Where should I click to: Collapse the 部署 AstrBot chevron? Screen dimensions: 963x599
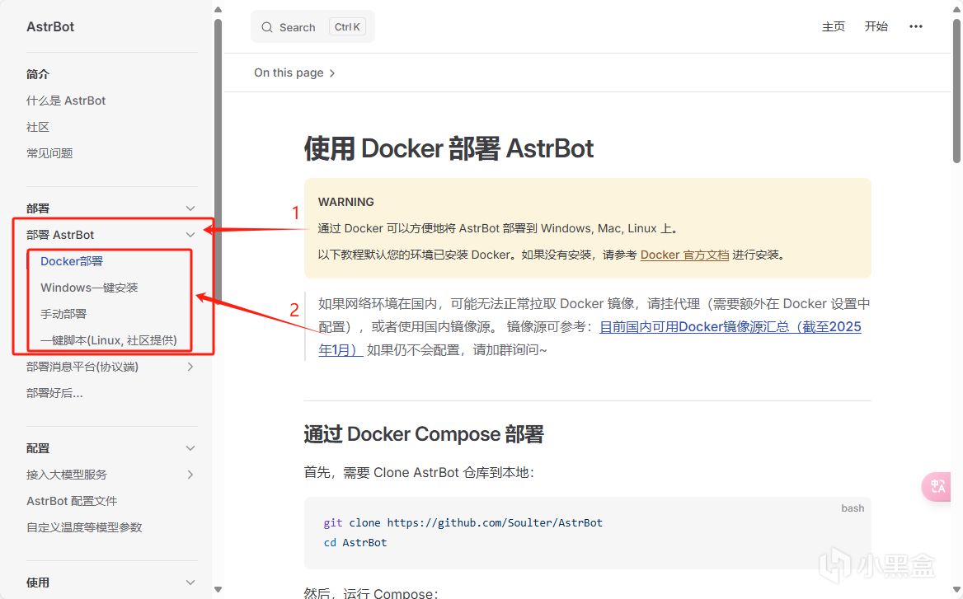click(x=190, y=235)
